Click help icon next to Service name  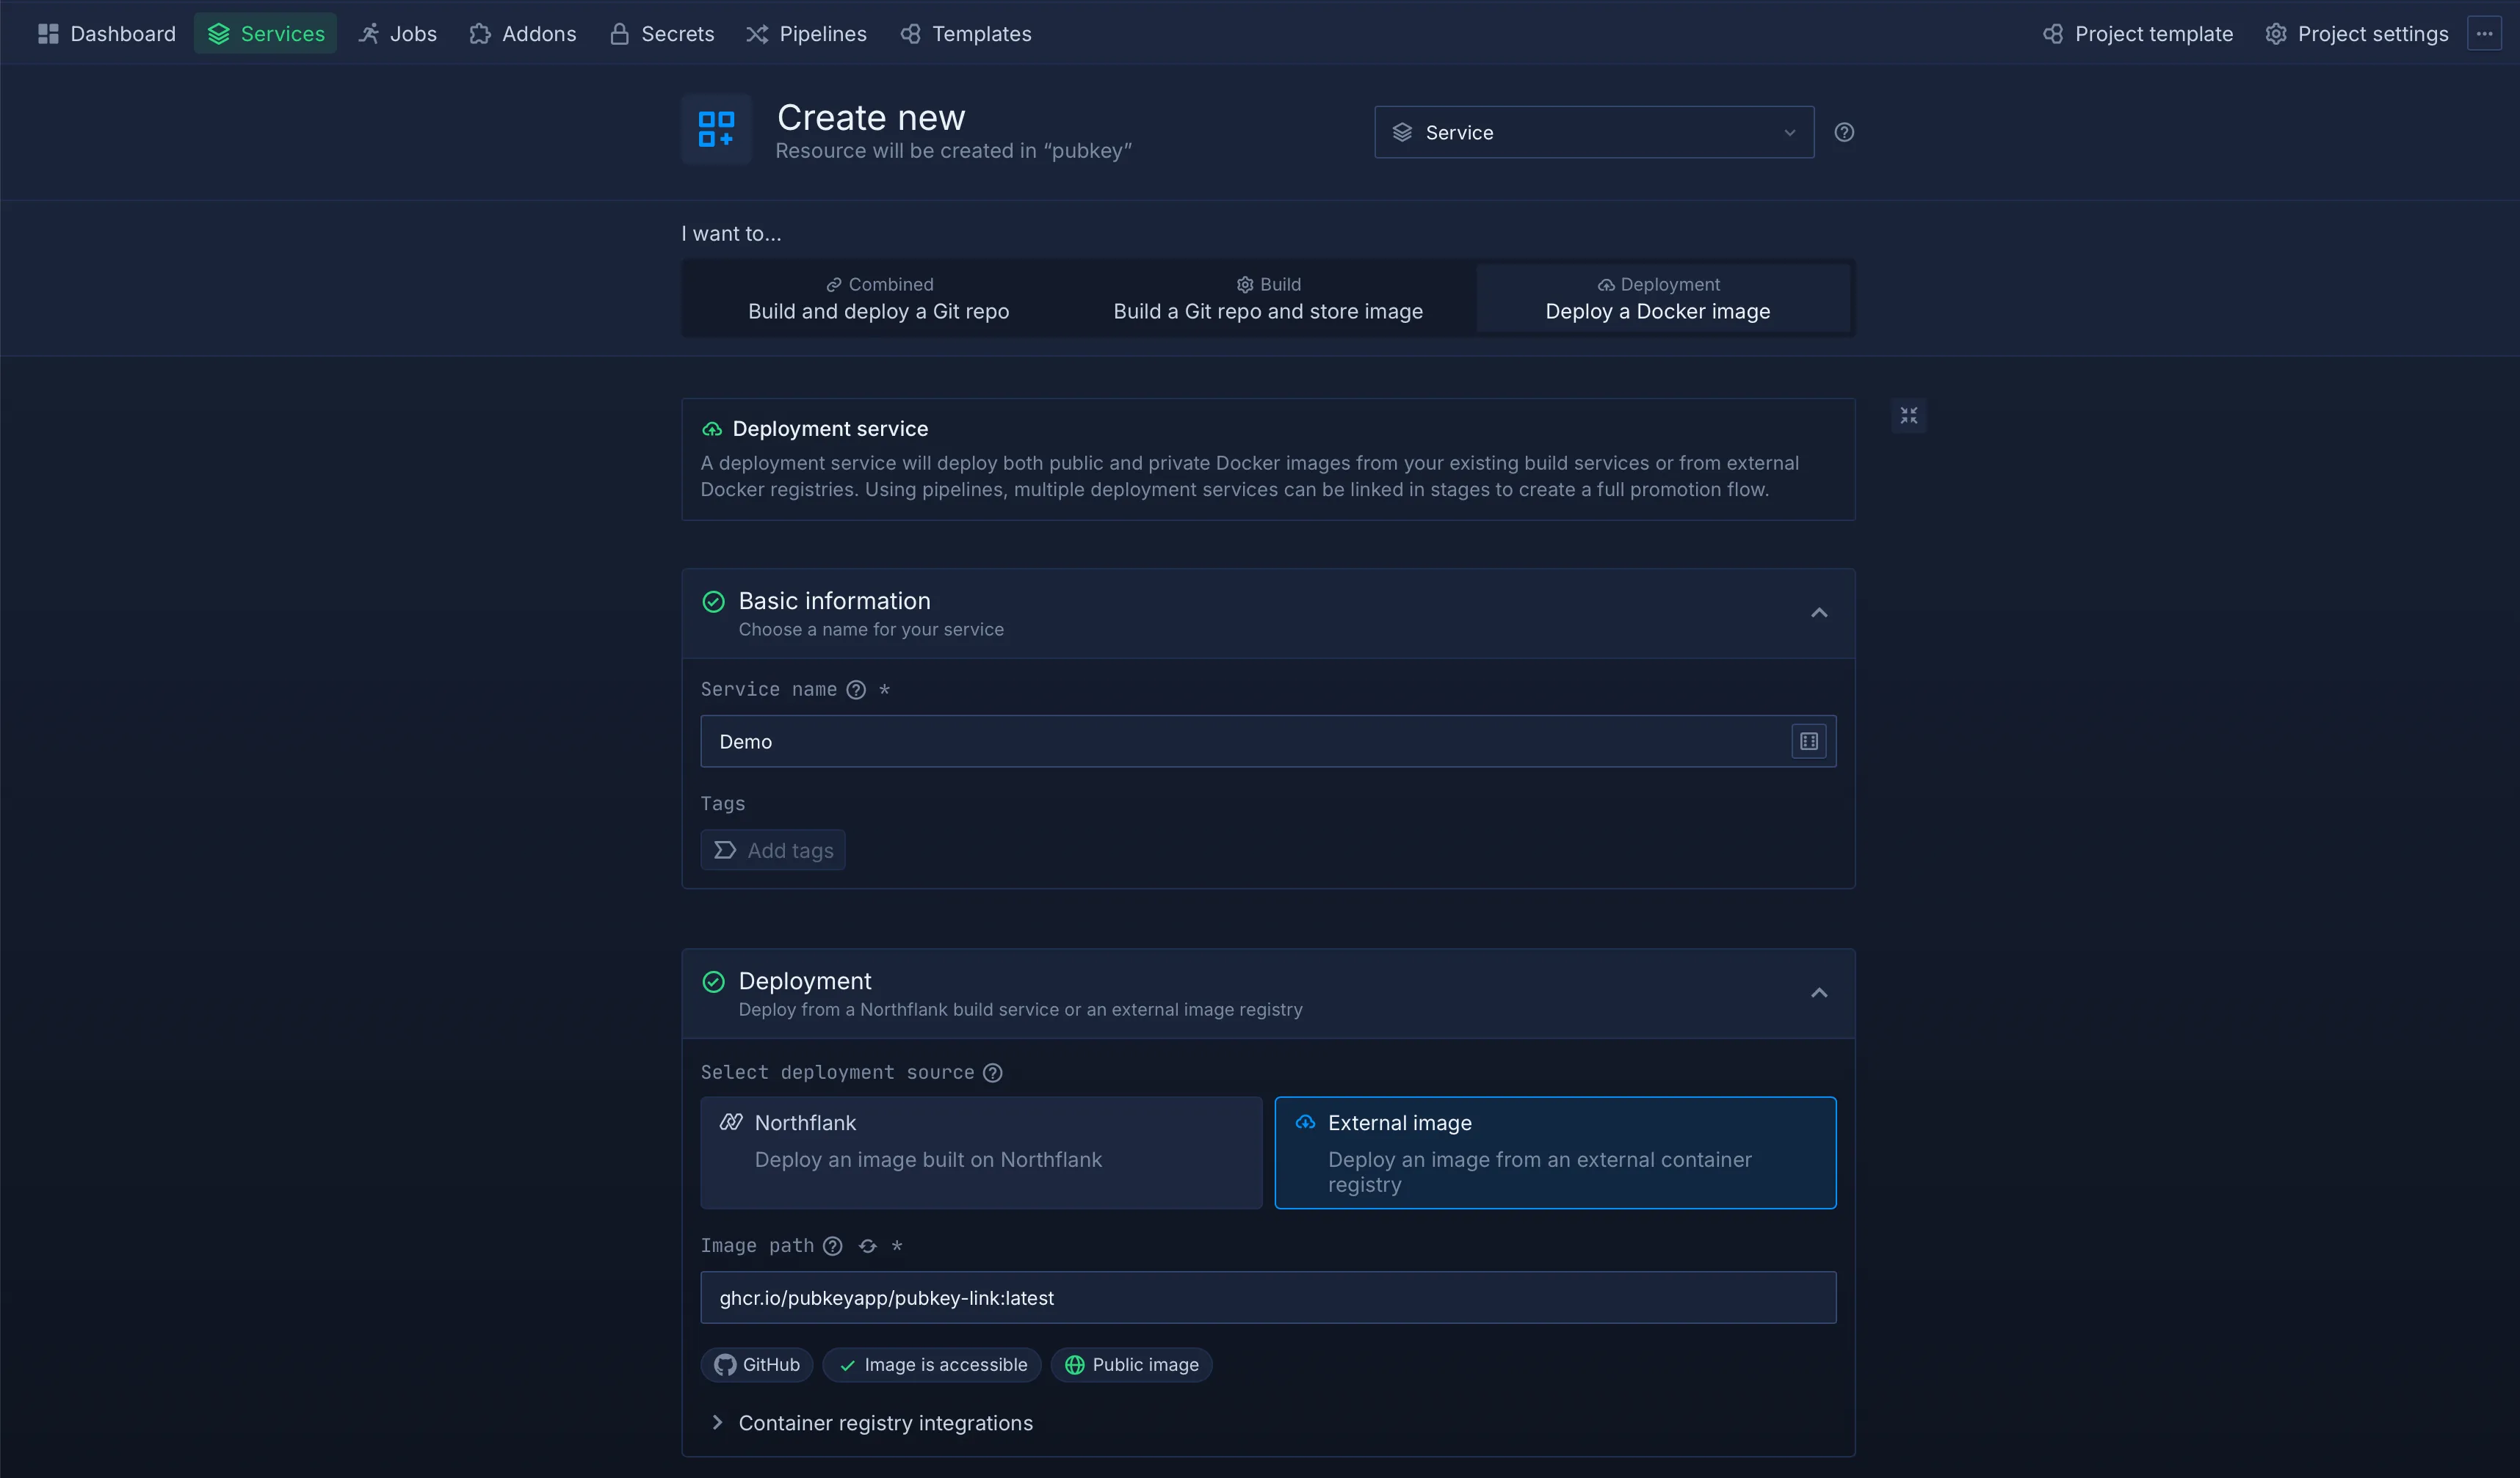click(x=856, y=690)
